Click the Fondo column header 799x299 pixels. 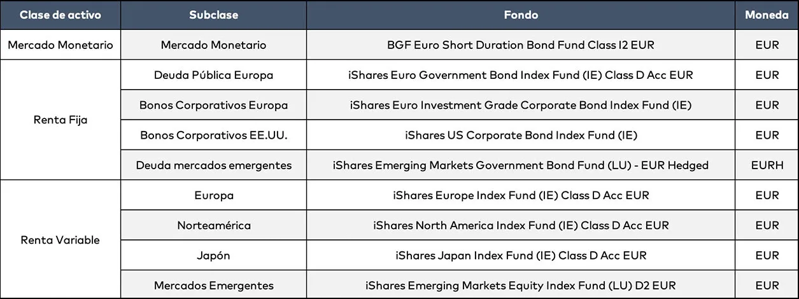click(520, 15)
